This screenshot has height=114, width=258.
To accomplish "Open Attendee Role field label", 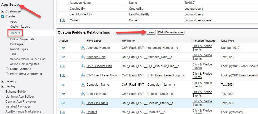I will pos(96,57).
